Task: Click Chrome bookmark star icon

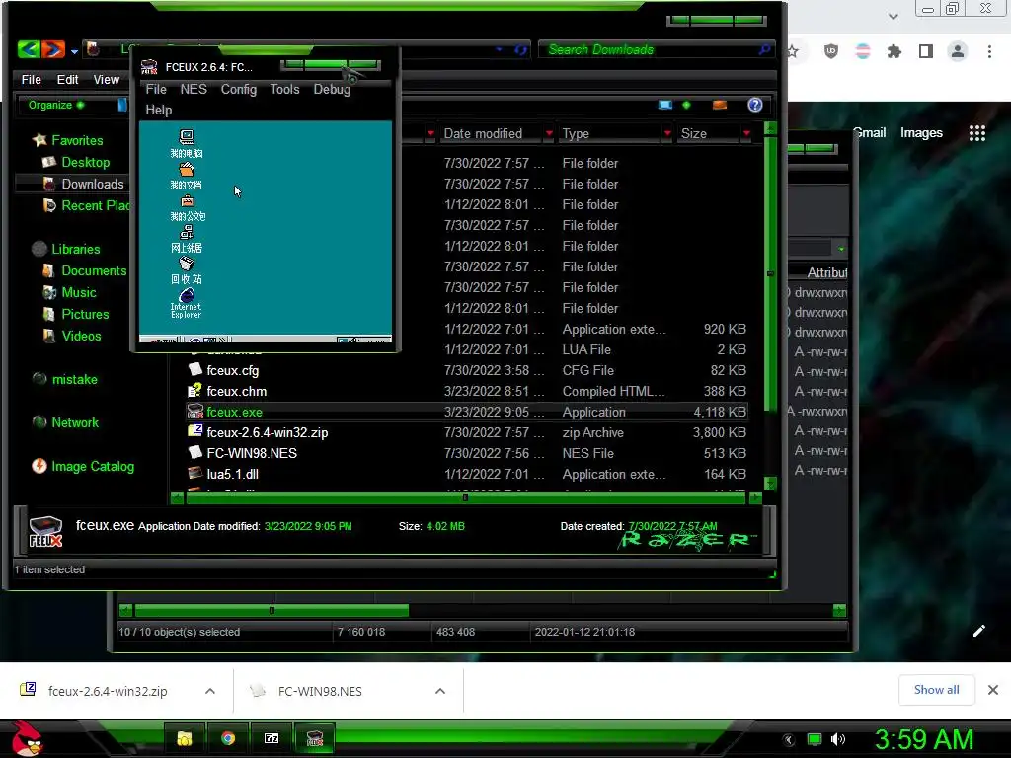Action: [x=793, y=51]
